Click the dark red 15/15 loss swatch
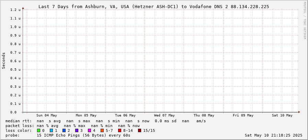 pos(140,130)
